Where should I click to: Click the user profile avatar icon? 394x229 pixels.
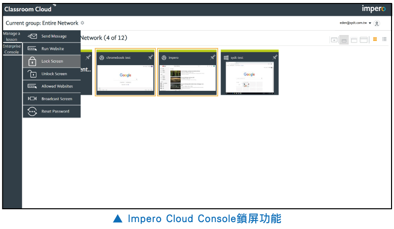tap(377, 23)
